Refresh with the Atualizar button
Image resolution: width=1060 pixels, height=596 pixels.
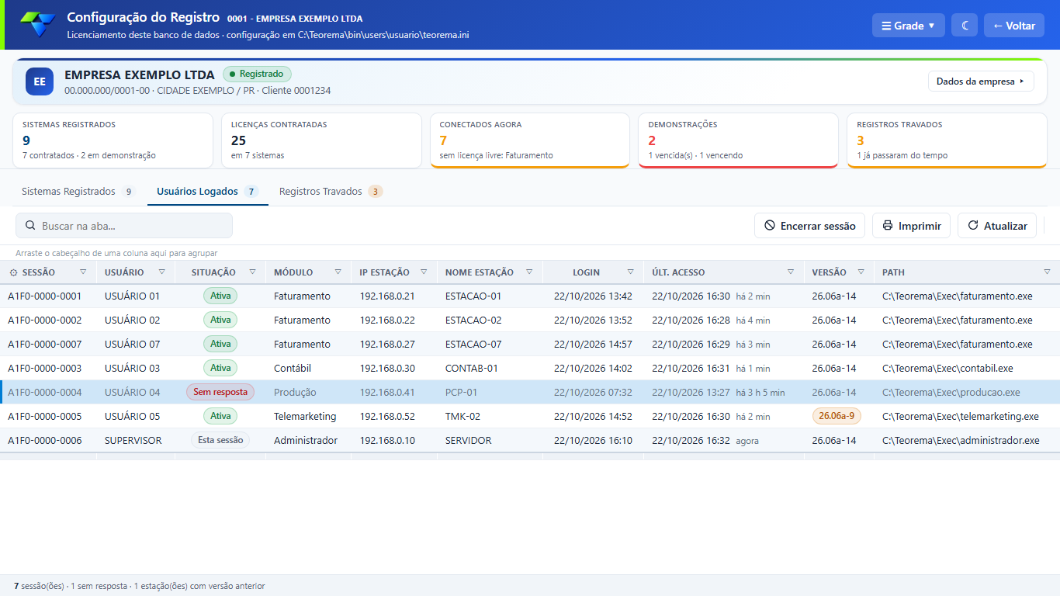tap(997, 226)
